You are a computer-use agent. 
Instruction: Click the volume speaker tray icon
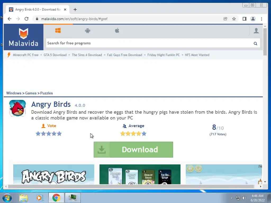pyautogui.click(x=244, y=198)
